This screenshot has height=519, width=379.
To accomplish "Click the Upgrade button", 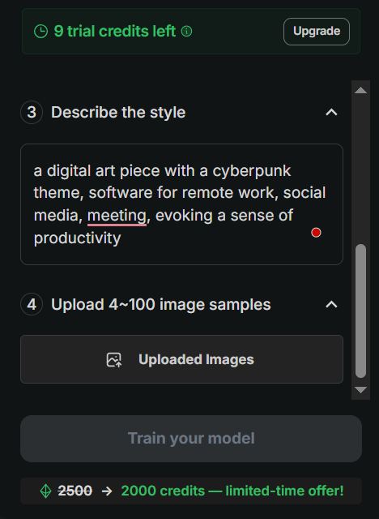I will coord(317,32).
